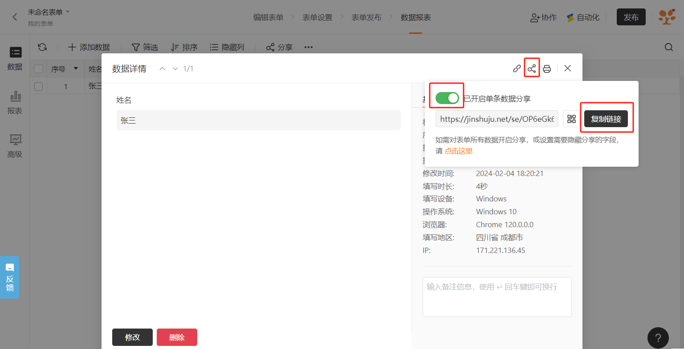Switch to 编辑表单 tab

click(x=268, y=17)
